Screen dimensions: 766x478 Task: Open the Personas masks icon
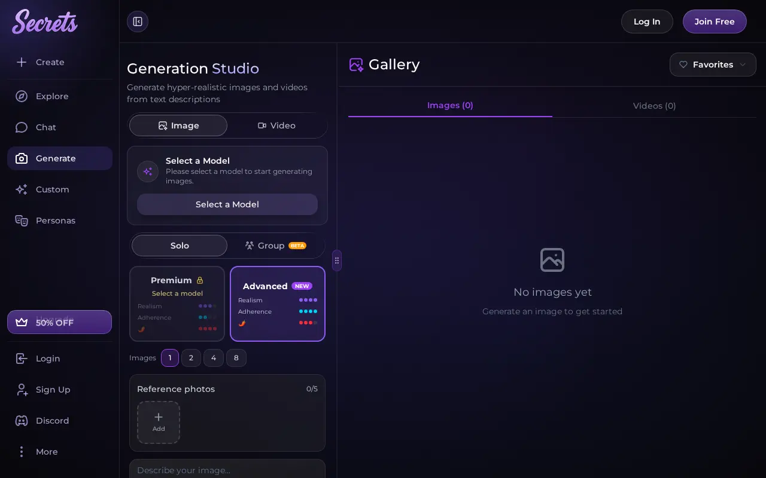click(22, 220)
